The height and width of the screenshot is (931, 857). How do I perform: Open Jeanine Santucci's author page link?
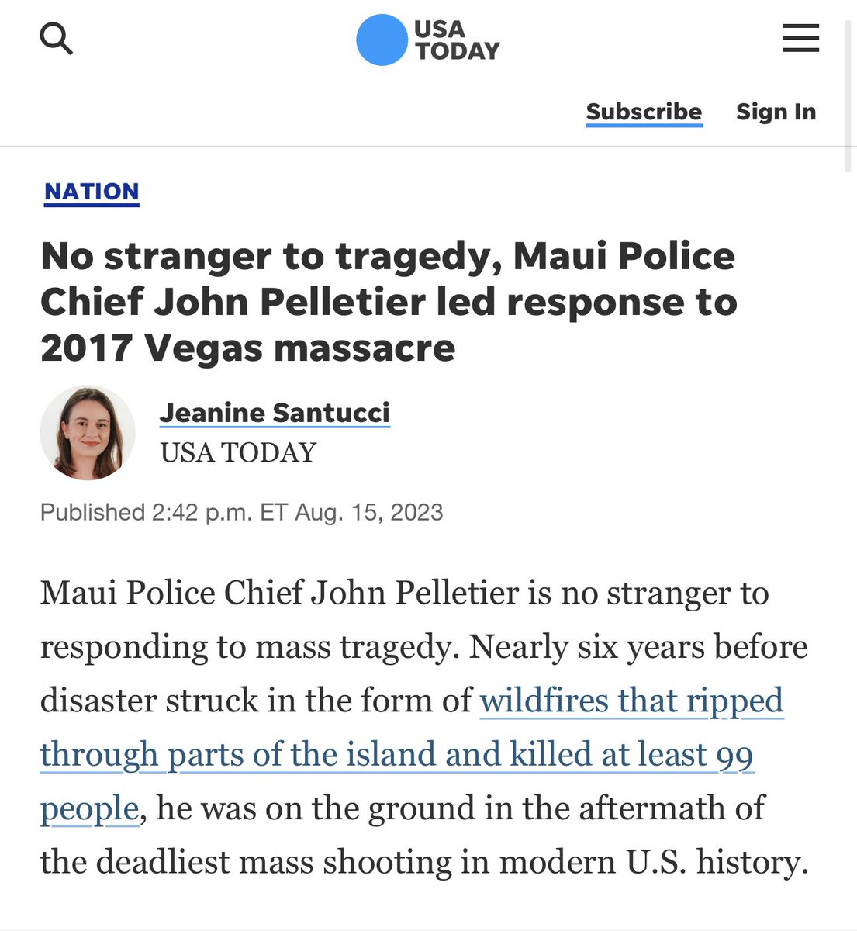tap(275, 412)
